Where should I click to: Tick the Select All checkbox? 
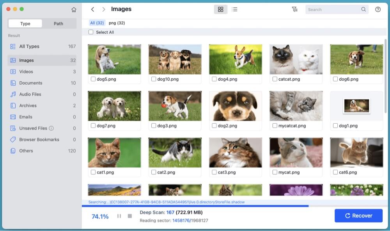pos(91,32)
